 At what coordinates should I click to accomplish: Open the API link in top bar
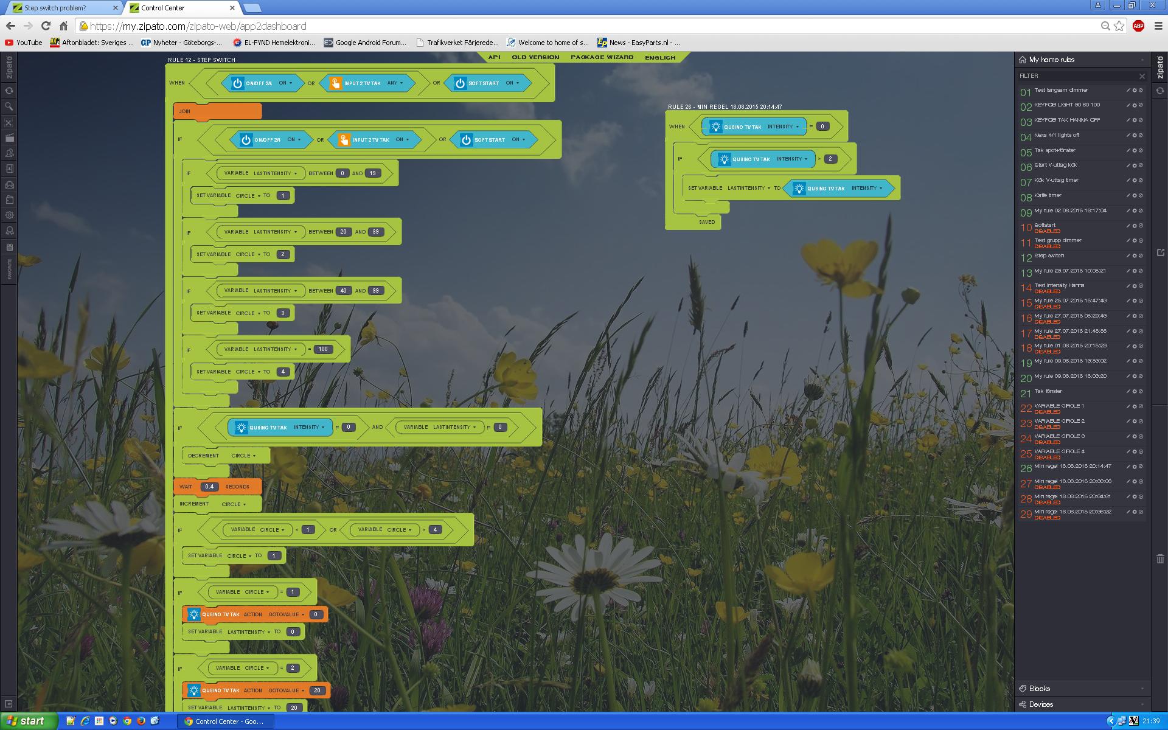[x=494, y=57]
